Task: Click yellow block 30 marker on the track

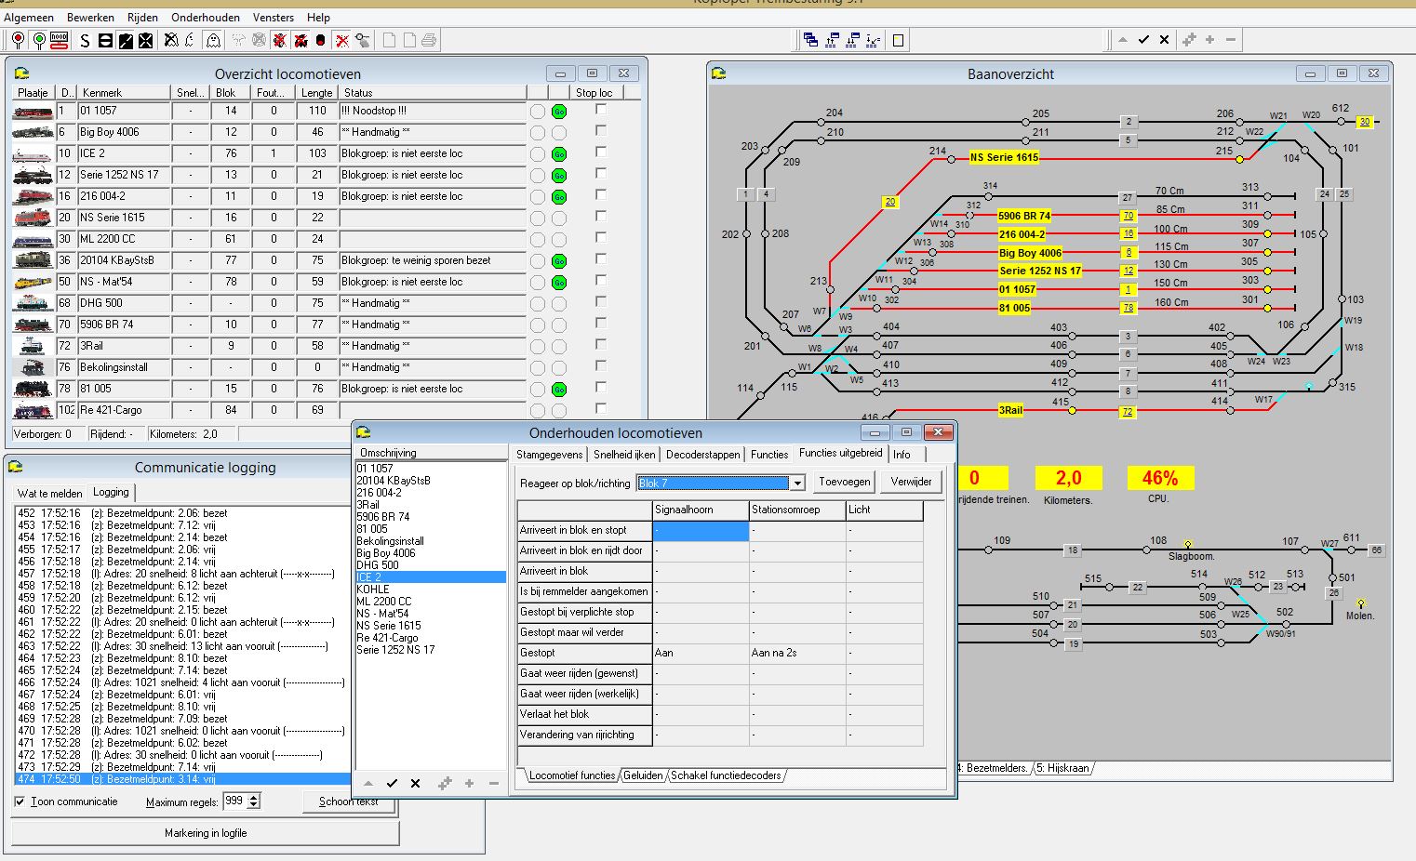Action: 1365,122
